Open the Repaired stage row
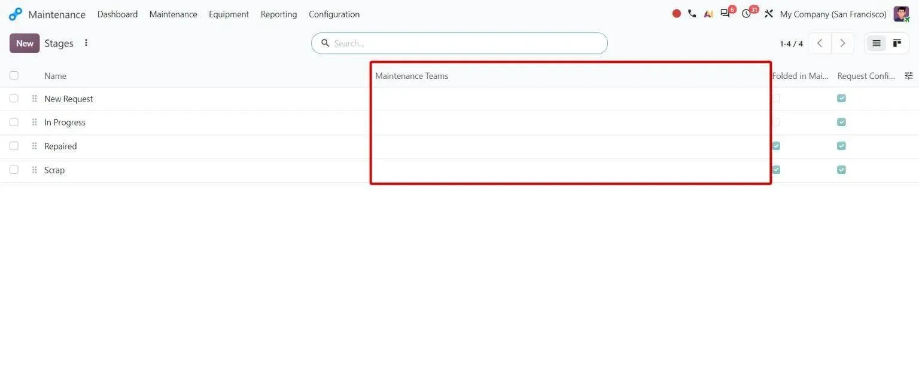The height and width of the screenshot is (382, 919). tap(459, 146)
